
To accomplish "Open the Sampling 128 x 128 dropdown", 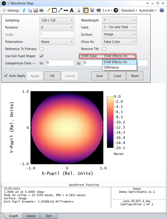I will coord(57,20).
